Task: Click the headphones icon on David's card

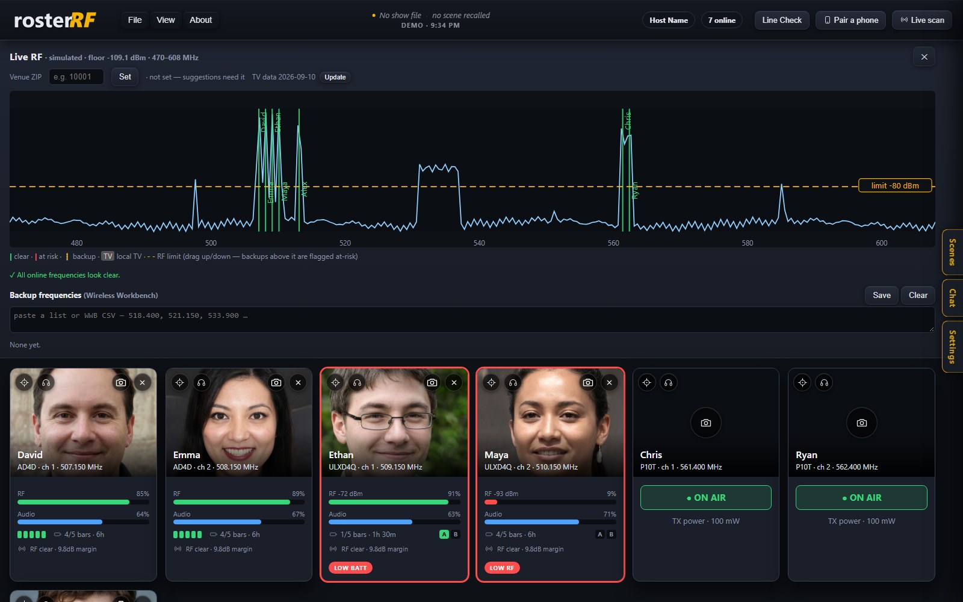Action: tap(46, 382)
